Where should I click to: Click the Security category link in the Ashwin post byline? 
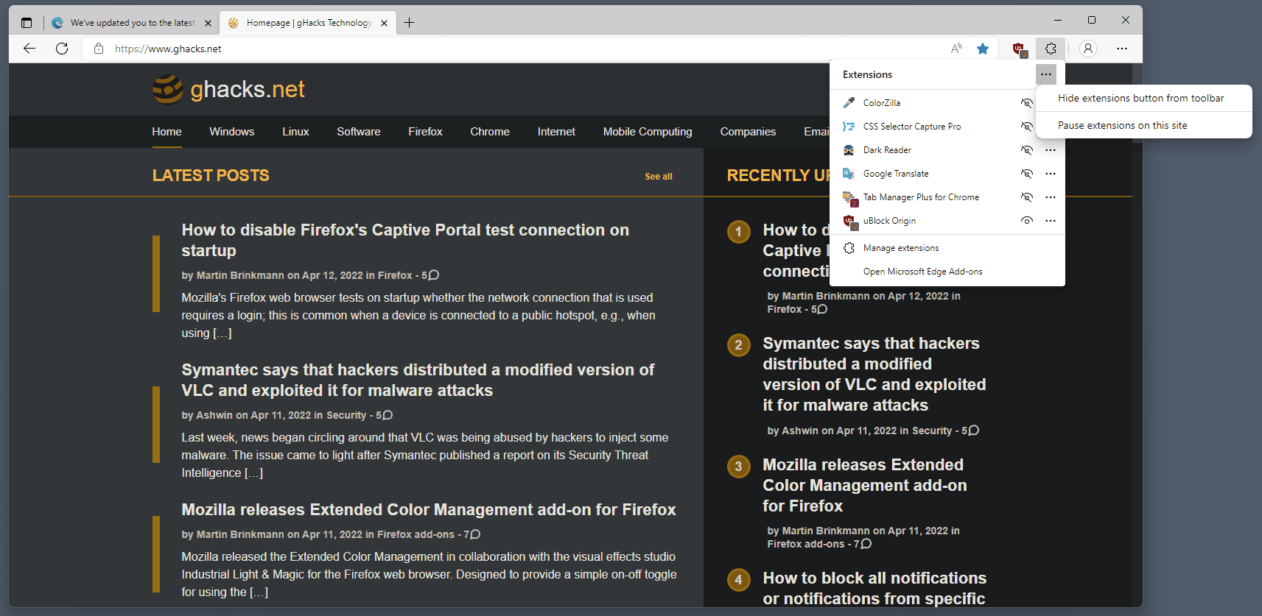(x=346, y=415)
